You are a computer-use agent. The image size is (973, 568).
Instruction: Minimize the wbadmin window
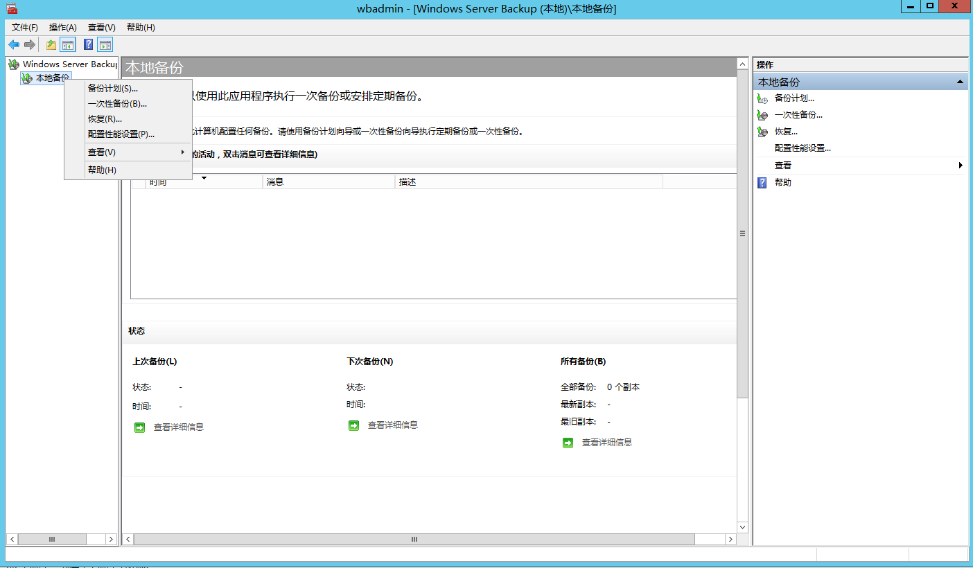click(911, 6)
